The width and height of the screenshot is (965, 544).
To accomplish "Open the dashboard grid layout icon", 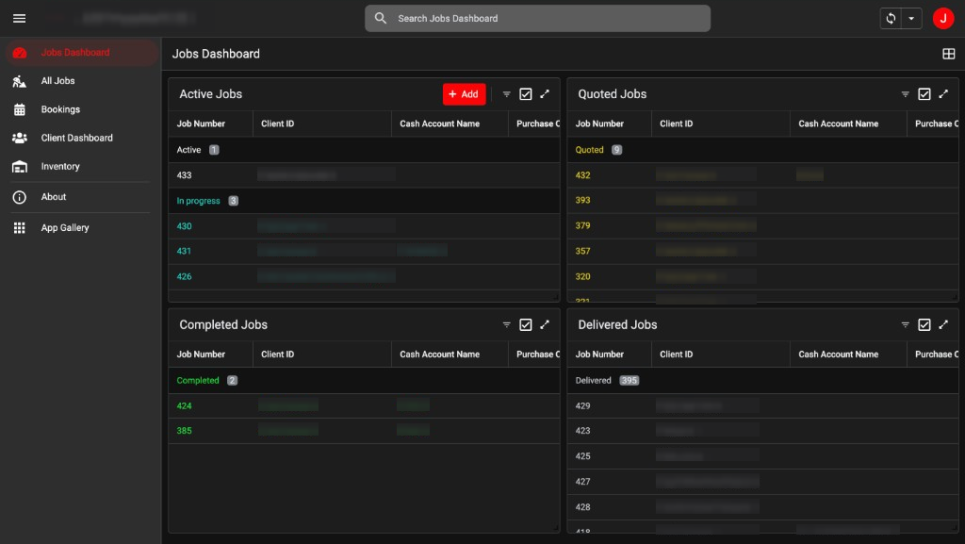I will [948, 54].
